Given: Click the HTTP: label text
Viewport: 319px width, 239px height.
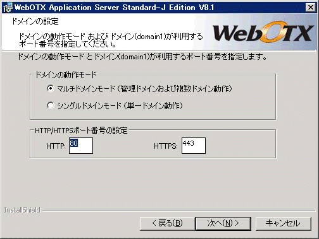Looking at the screenshot, I should point(56,146).
